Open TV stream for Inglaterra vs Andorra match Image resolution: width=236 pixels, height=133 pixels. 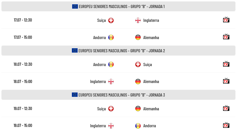coord(226,125)
